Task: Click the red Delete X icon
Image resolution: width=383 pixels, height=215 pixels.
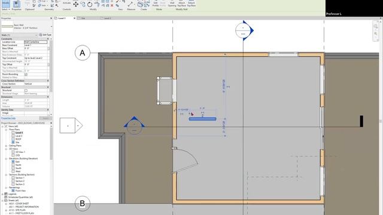Action: click(x=112, y=5)
